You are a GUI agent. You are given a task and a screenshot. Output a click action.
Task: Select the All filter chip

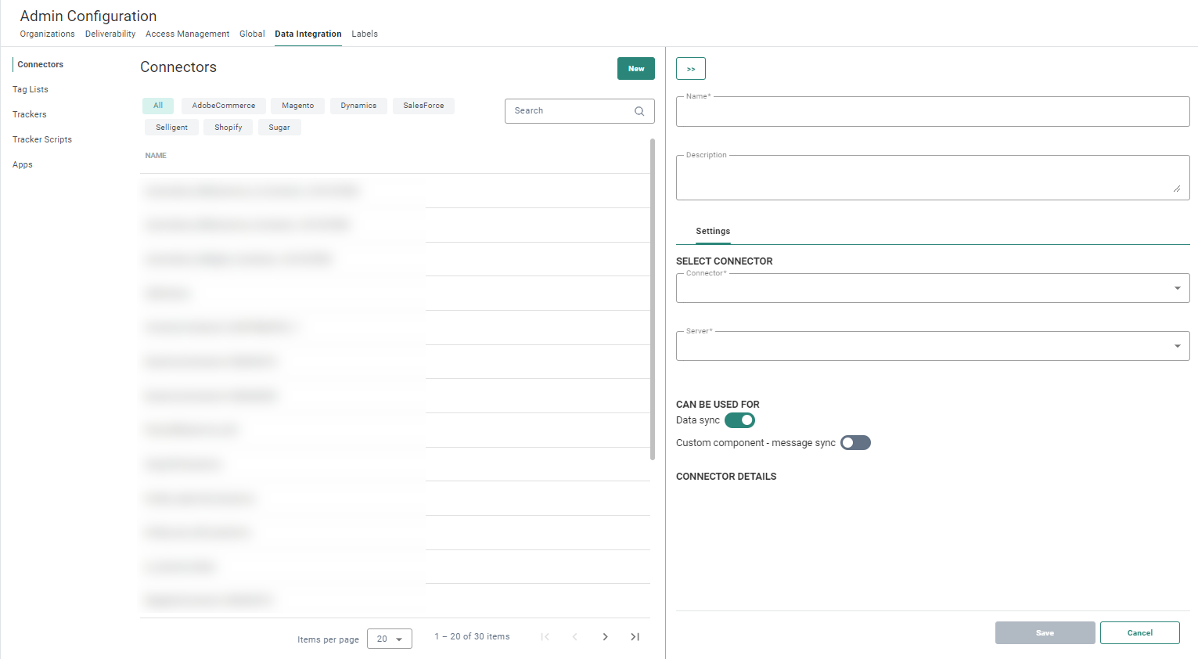pyautogui.click(x=158, y=106)
